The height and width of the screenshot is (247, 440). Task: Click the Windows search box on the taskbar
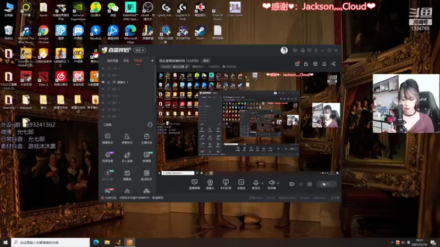[51, 242]
